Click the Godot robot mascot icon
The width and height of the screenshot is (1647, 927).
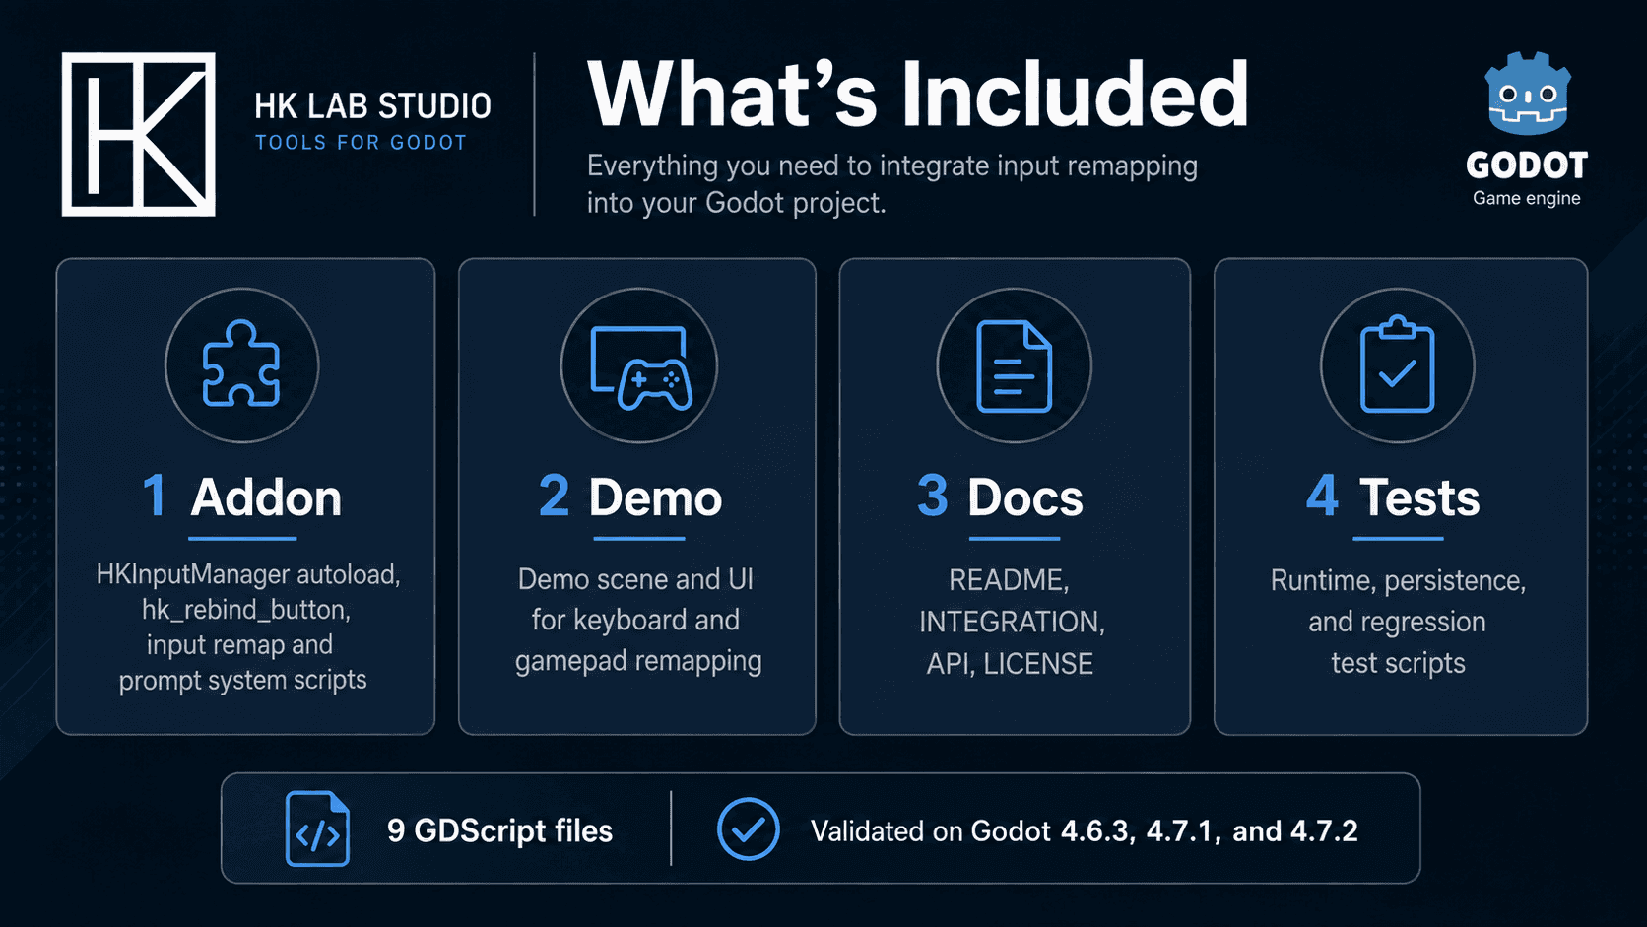(1527, 94)
